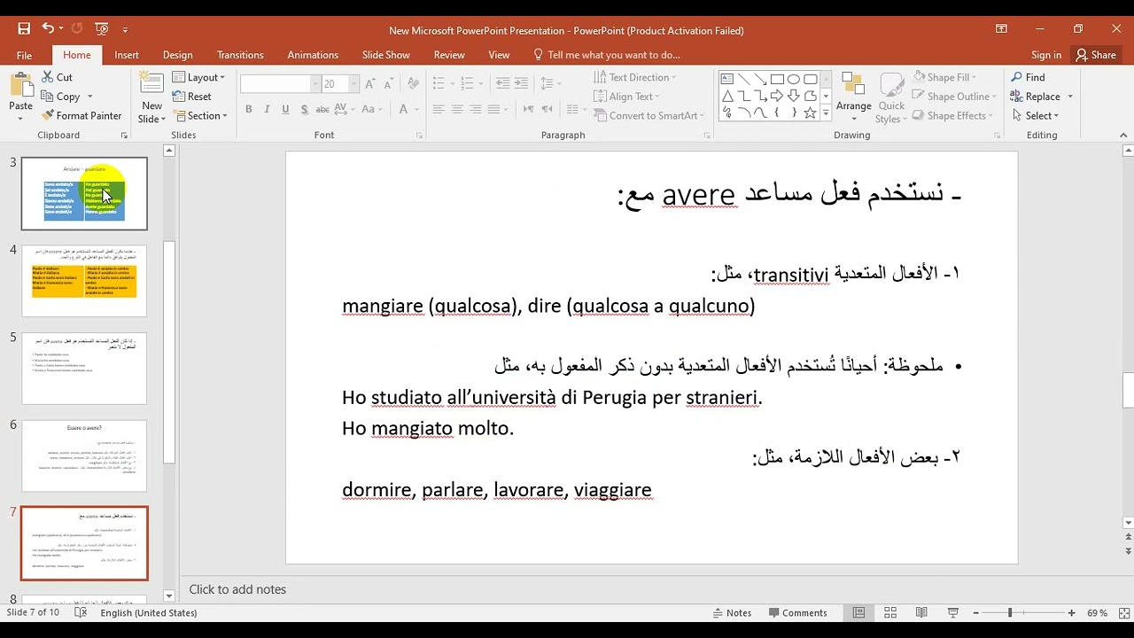Zoom out with minus button
Screen dimensions: 1134x638
point(975,612)
